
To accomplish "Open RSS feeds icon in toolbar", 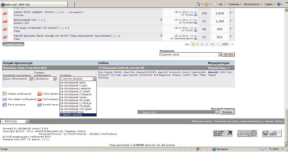I will coord(207,4).
